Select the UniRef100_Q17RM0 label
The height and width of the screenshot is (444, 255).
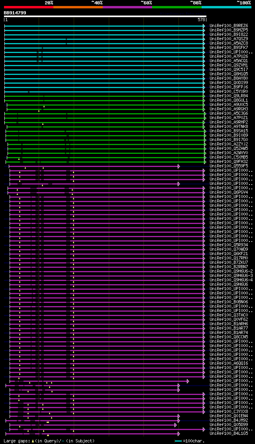coord(229,258)
